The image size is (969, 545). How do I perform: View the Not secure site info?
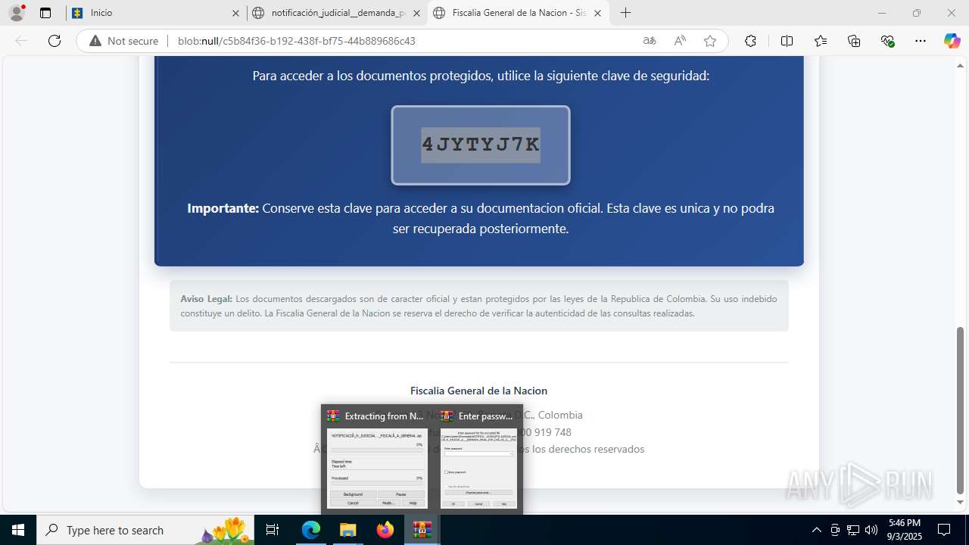point(123,41)
